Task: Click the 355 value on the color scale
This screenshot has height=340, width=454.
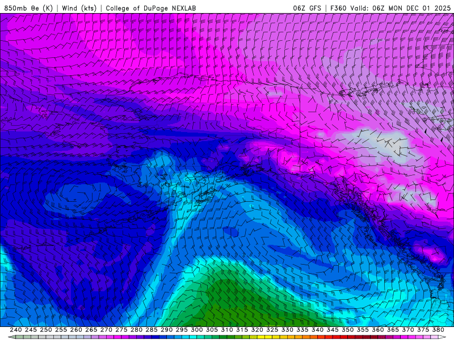Action: (363, 330)
